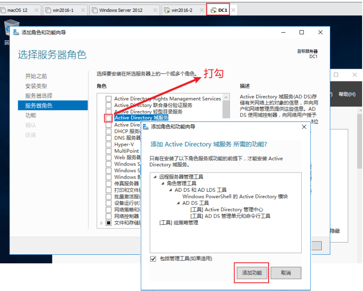Close the win2016-2 tab
363x291 pixels.
pos(201,10)
